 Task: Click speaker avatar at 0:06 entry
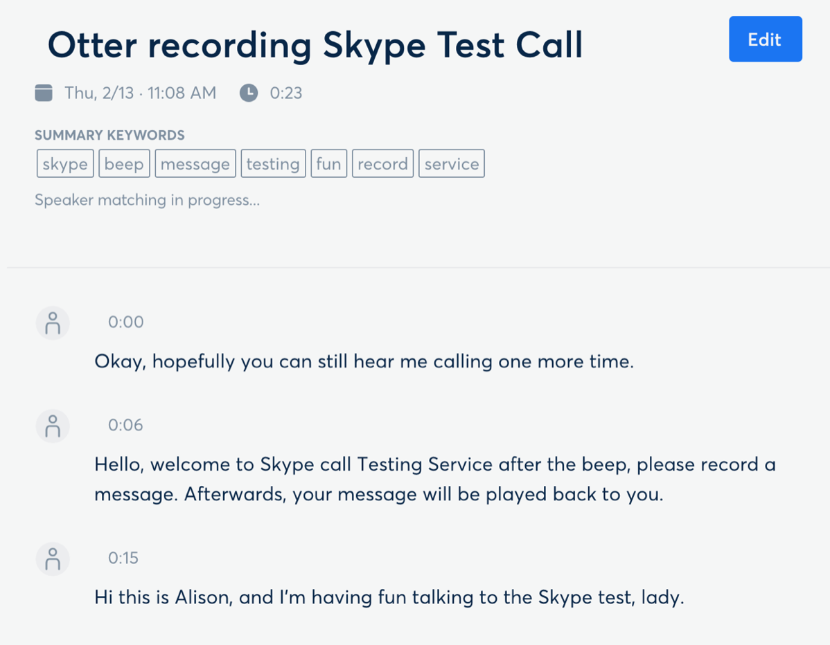(x=53, y=426)
